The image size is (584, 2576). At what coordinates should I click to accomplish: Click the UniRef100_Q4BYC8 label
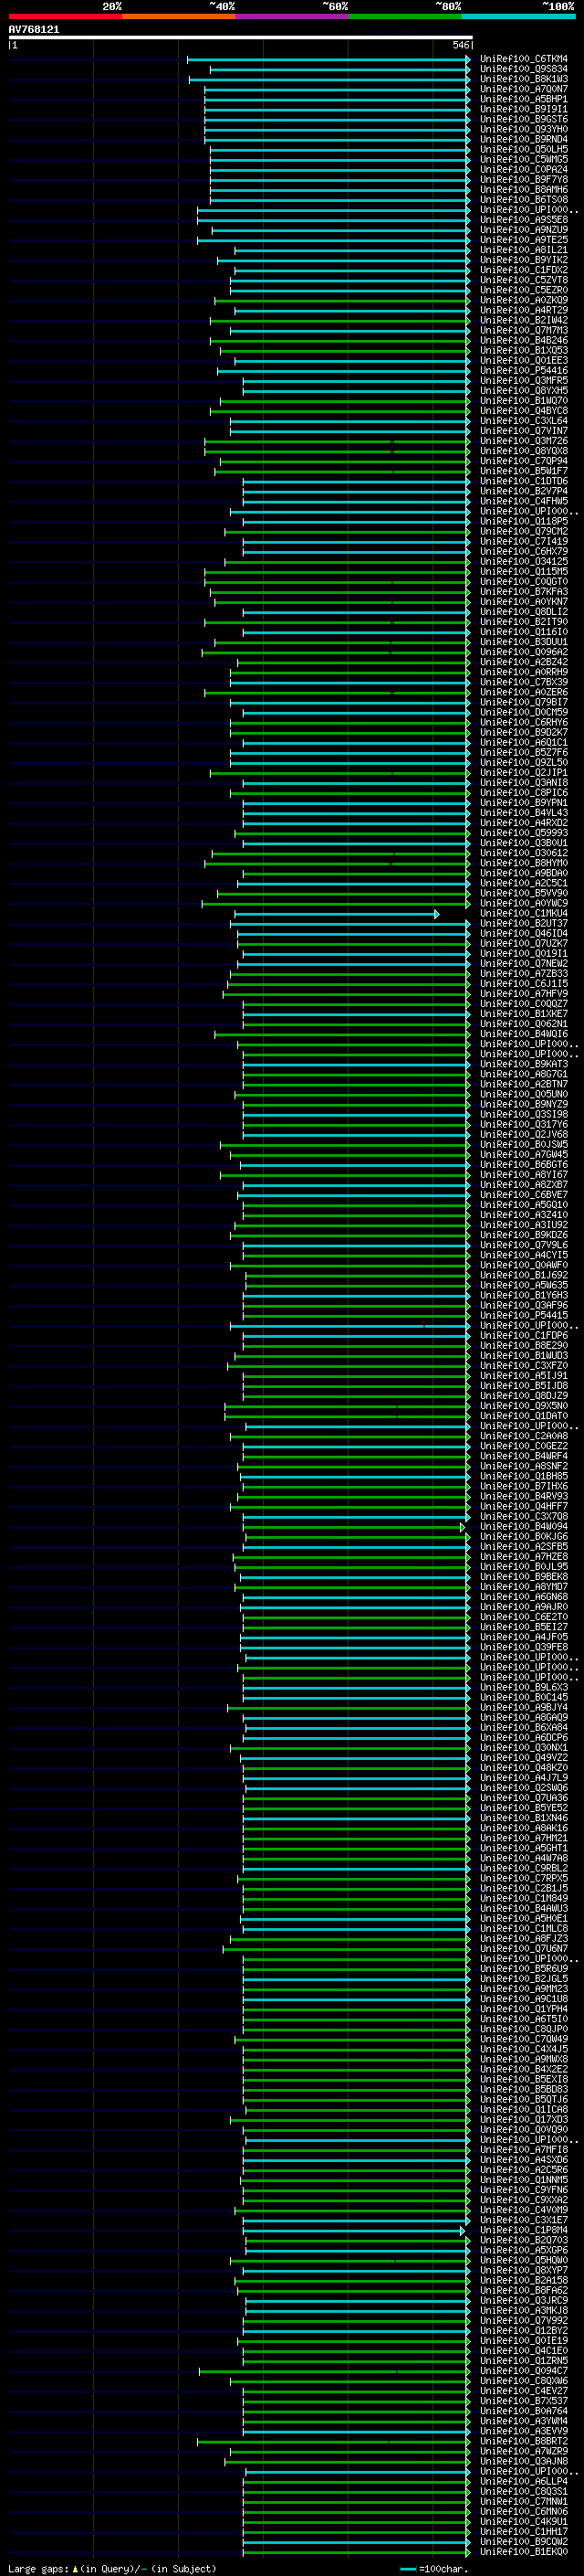(524, 411)
